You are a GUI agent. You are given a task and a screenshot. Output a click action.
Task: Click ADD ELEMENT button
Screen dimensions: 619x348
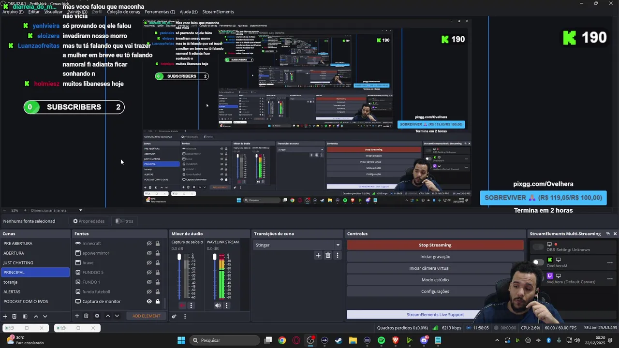147,316
